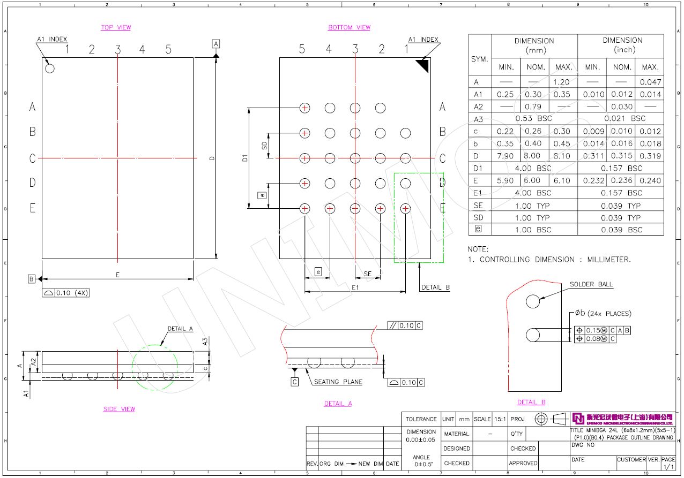Click the projection symbol in title block
This screenshot has width=684, height=478.
551,419
